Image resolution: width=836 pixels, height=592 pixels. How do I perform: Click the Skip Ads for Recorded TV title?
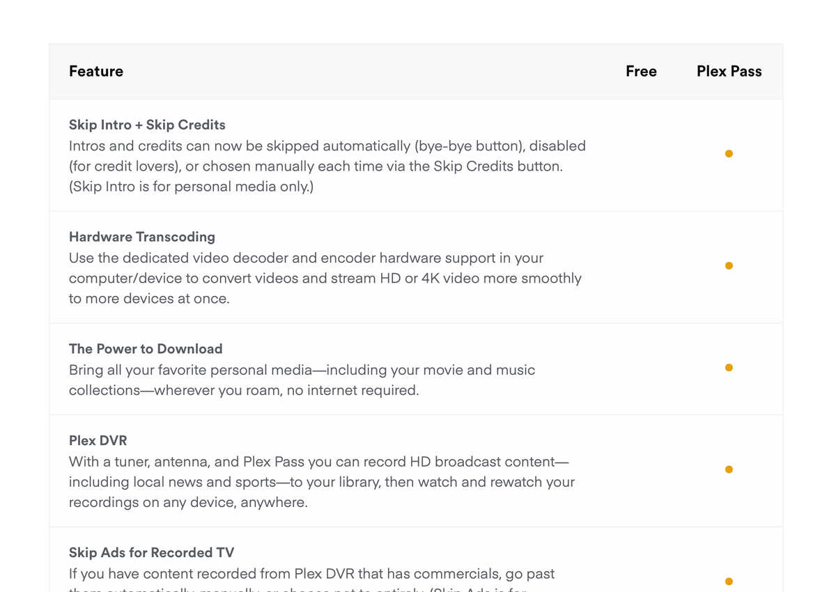click(x=151, y=553)
